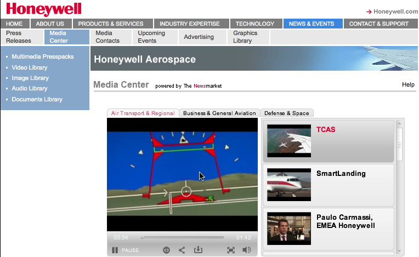Mute the video volume speaker icon
The width and height of the screenshot is (419, 257).
pos(247,250)
